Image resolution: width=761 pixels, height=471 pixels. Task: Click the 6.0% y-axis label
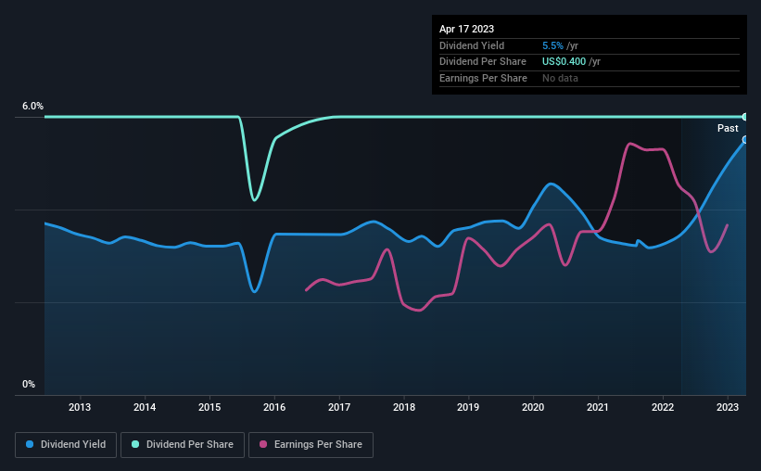click(32, 106)
